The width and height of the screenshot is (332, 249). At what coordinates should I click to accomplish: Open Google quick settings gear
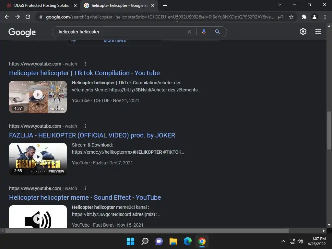tap(303, 31)
